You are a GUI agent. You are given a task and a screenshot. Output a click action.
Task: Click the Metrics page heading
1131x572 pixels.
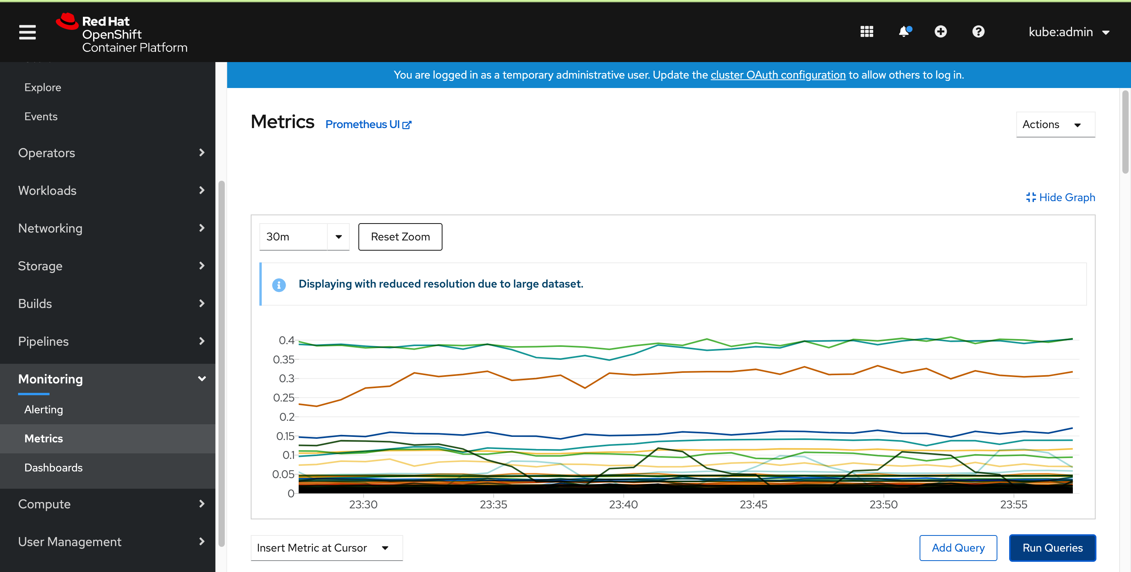[x=282, y=122]
